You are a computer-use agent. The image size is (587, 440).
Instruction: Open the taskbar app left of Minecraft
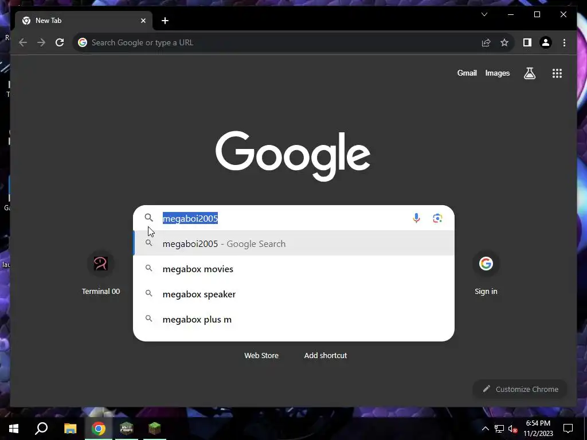tap(127, 428)
